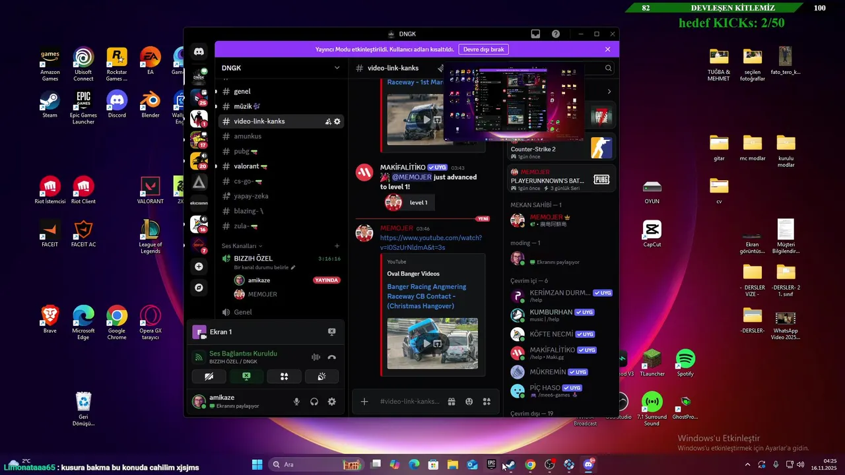Select the valorant text channel
The image size is (845, 475).
[281, 166]
